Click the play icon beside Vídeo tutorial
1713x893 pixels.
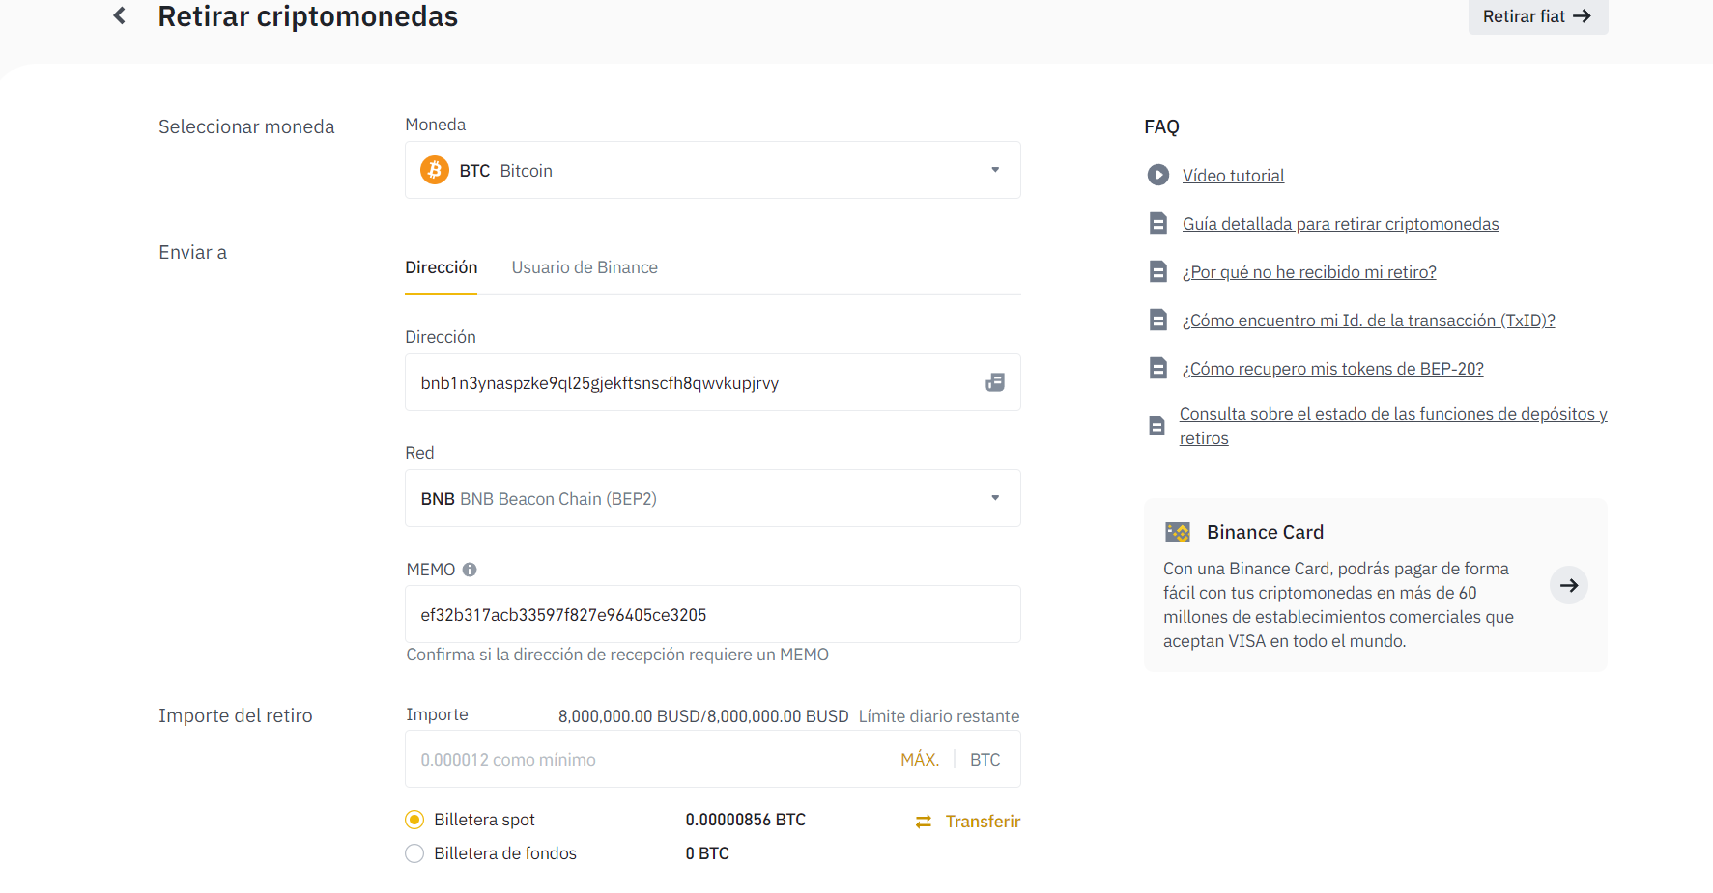tap(1157, 175)
